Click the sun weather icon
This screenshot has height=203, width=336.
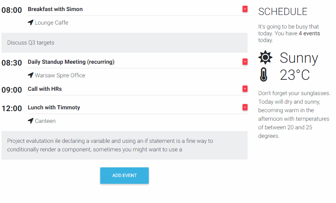pos(265,57)
